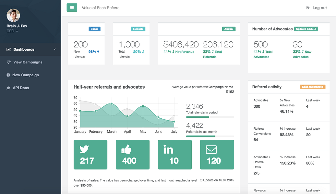Open the CEO dropdown under Brain J. Fox

tap(12, 31)
